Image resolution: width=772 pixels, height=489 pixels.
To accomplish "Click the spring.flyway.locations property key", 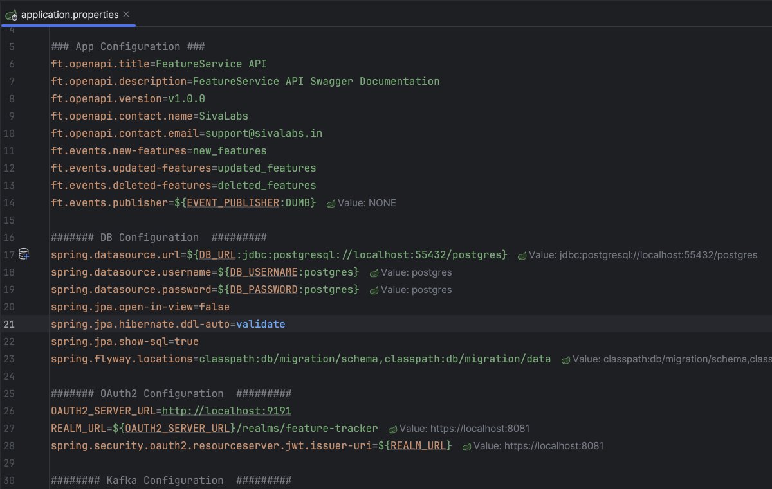I will (122, 359).
